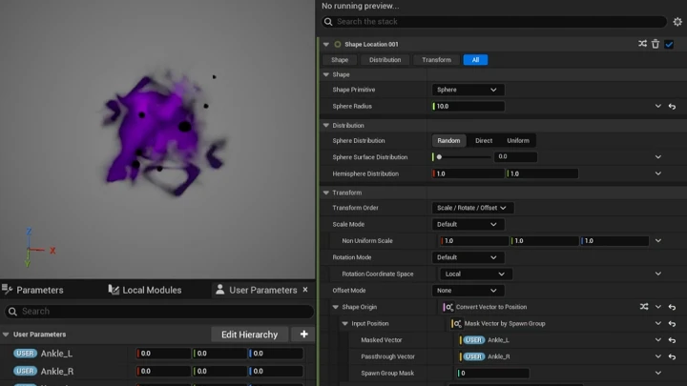
Task: Click the add user parameter plus icon
Action: 303,335
